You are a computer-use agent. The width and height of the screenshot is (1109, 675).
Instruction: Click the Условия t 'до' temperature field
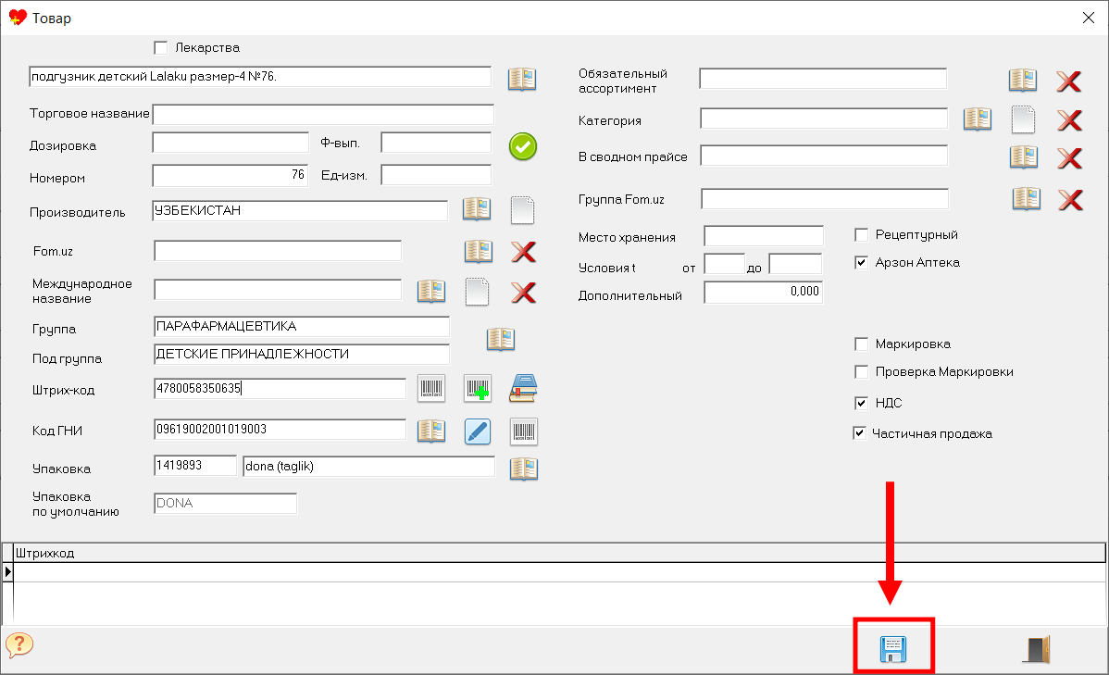coord(796,264)
